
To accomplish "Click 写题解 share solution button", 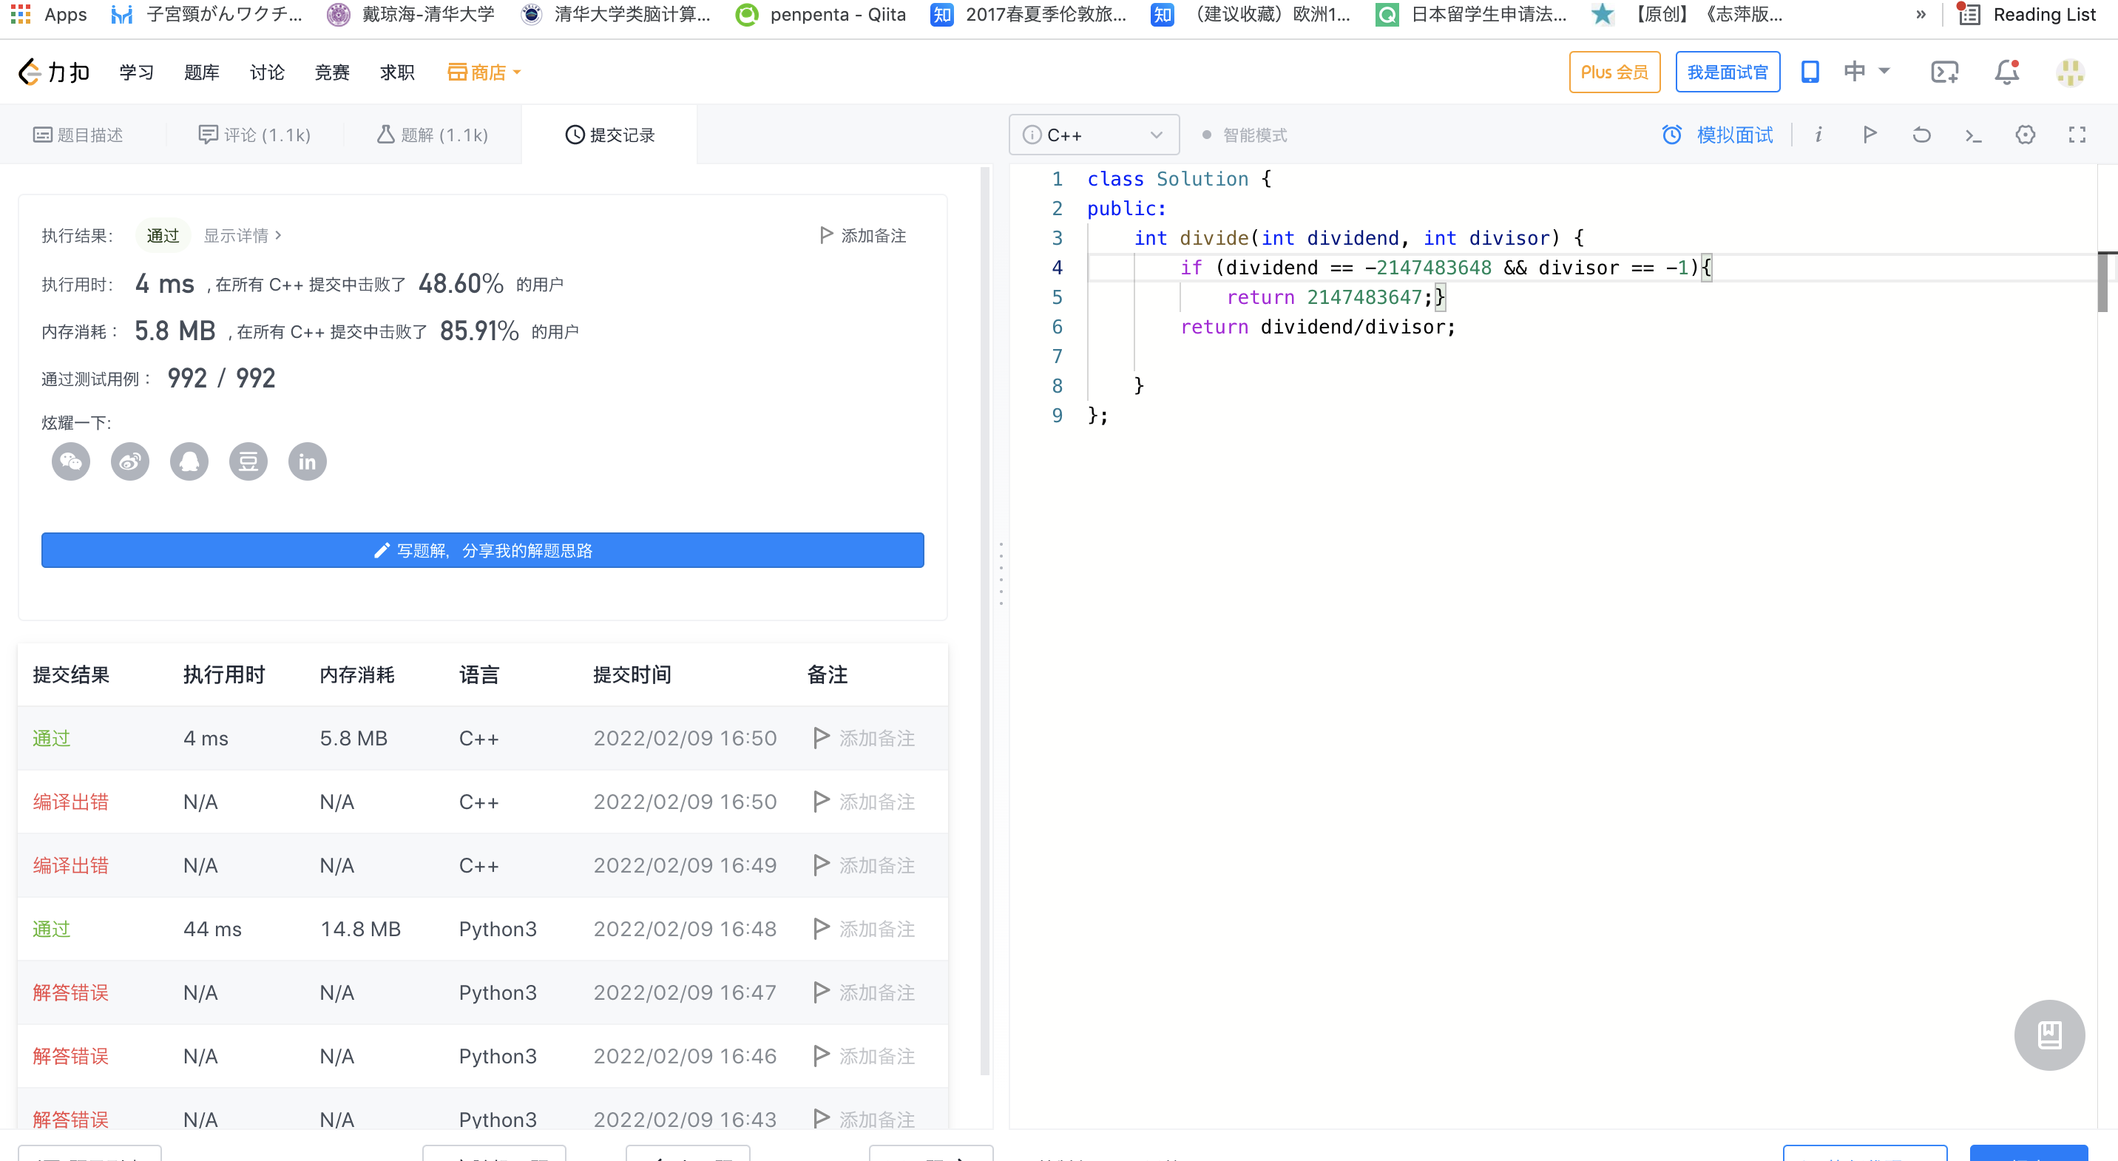I will point(483,550).
